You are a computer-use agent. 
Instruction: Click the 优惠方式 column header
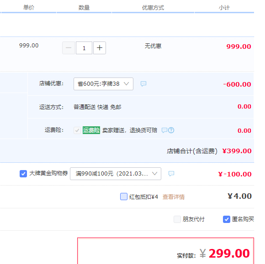pos(153,8)
